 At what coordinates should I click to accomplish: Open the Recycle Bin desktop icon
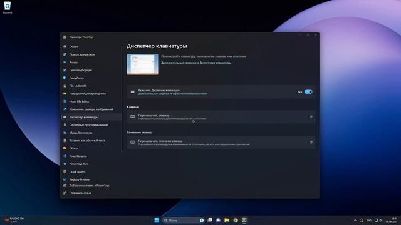[7, 7]
